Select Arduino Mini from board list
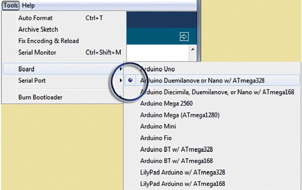The image size is (302, 190). tap(158, 126)
